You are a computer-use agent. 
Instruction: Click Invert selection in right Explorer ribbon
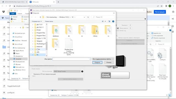coord(158,38)
